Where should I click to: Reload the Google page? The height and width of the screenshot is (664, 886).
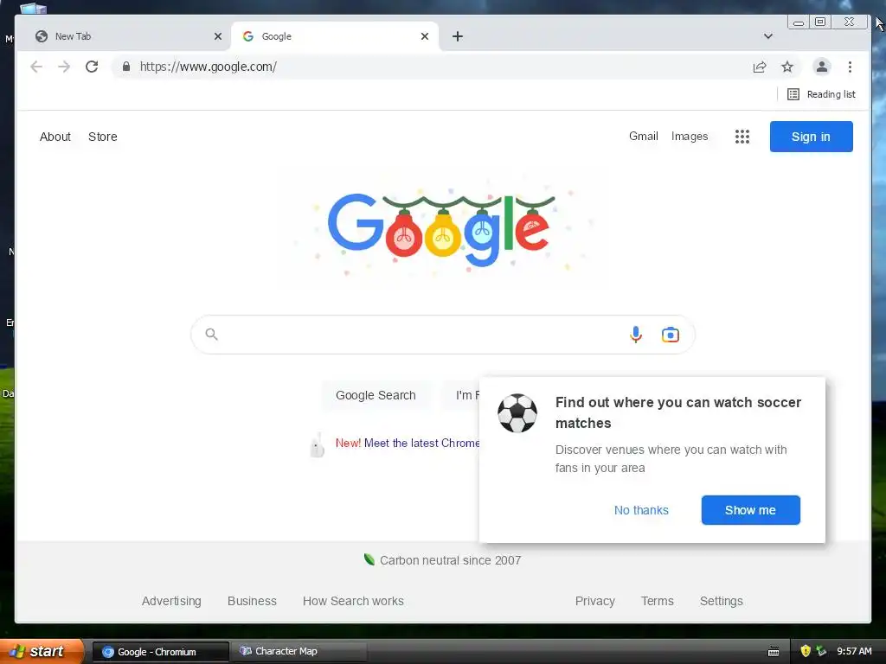tap(92, 67)
